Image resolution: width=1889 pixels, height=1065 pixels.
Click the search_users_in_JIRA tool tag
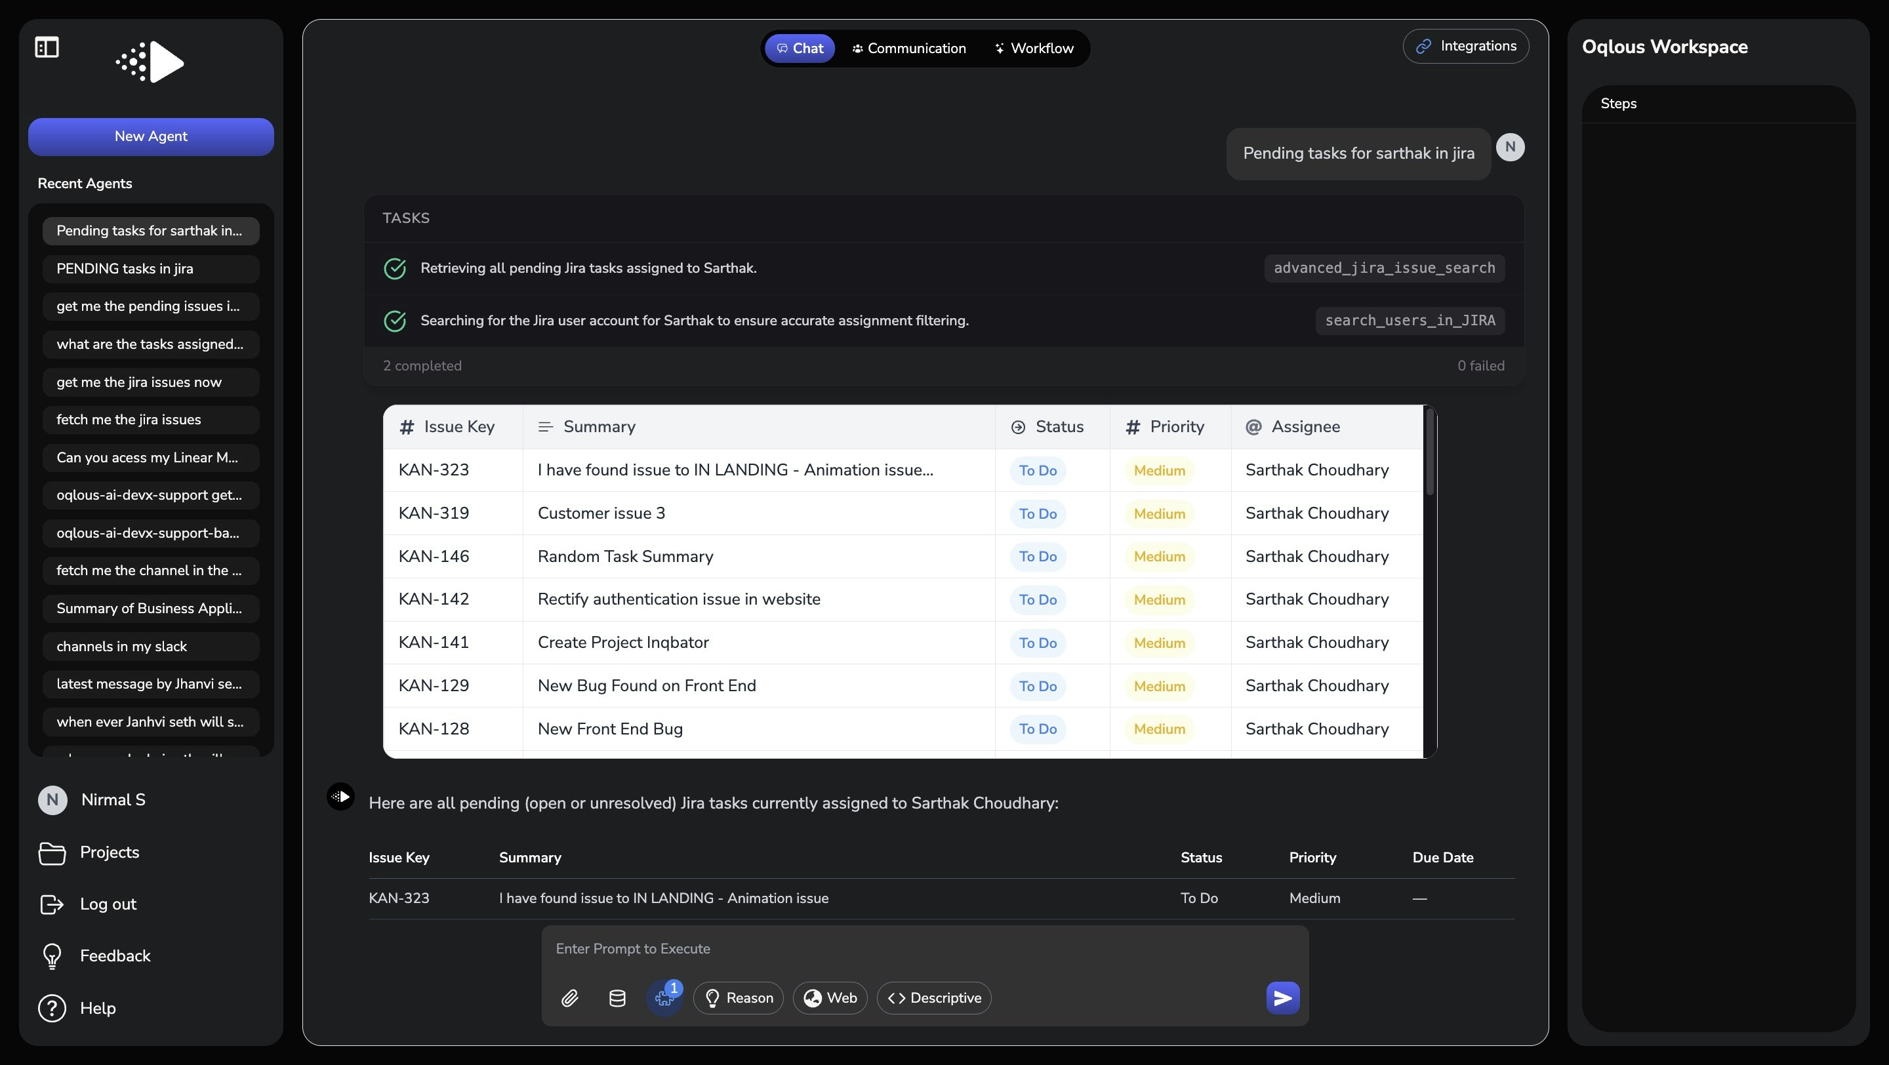(1410, 320)
